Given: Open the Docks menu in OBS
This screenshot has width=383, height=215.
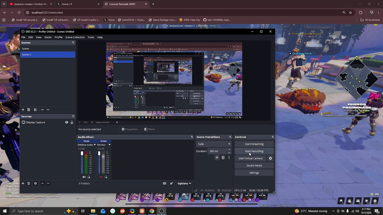Looking at the screenshot, I should [x=48, y=37].
